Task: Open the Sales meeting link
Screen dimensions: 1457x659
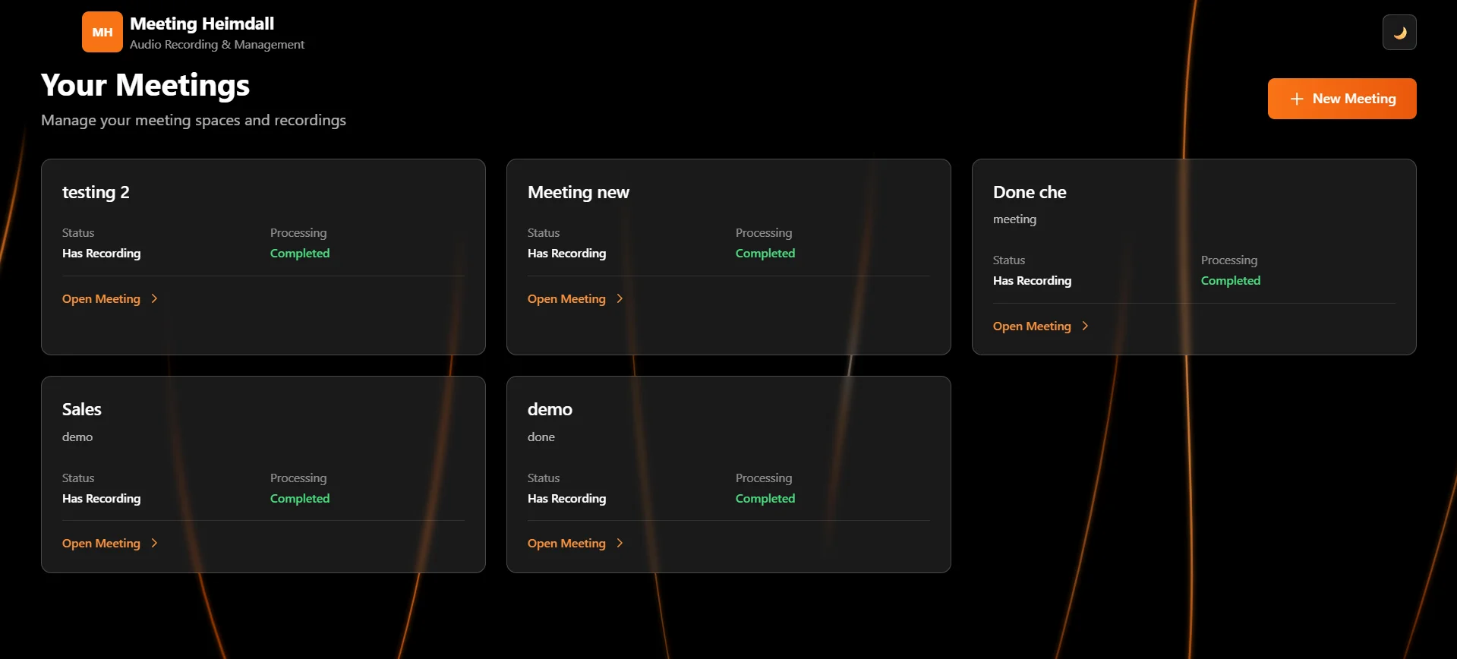Action: [x=101, y=544]
